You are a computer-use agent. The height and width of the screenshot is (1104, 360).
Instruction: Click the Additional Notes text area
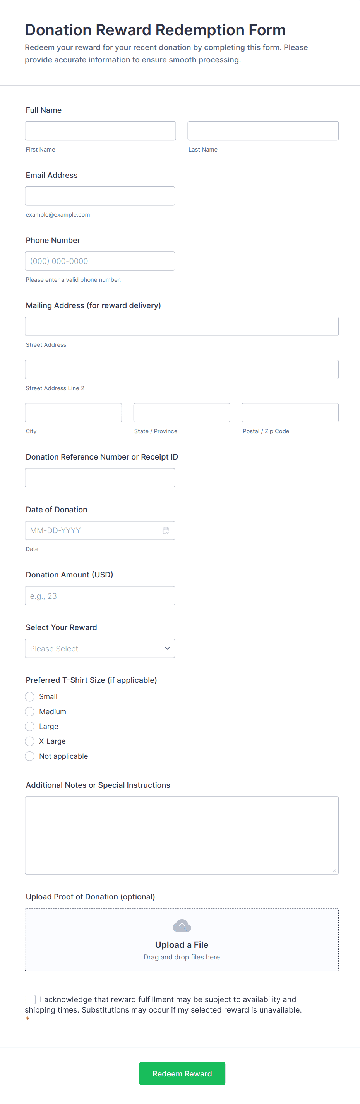click(182, 835)
